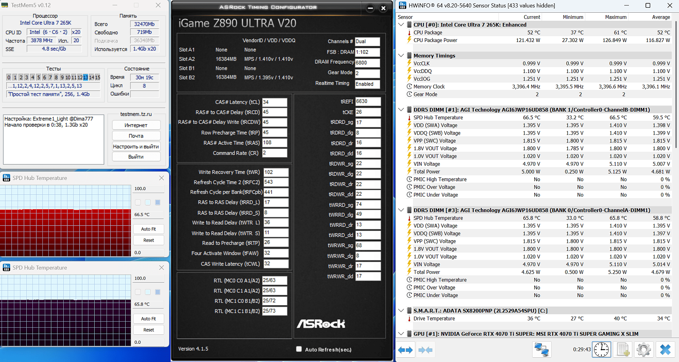Image resolution: width=679 pixels, height=362 pixels.
Task: Click Auto Fit in 65.8 °C graph window
Action: (x=149, y=319)
